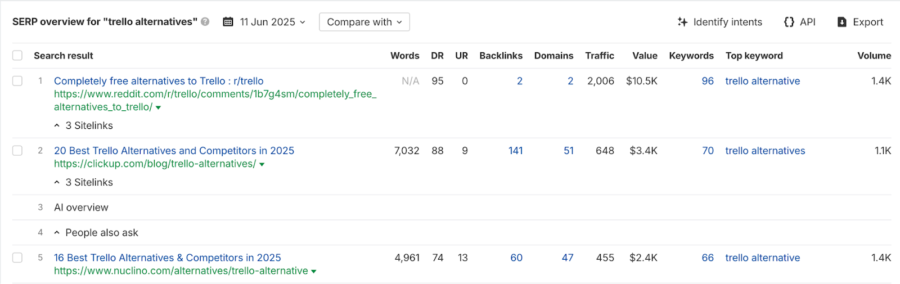Click the Domains column header
Screen dimensions: 900x284
point(553,56)
